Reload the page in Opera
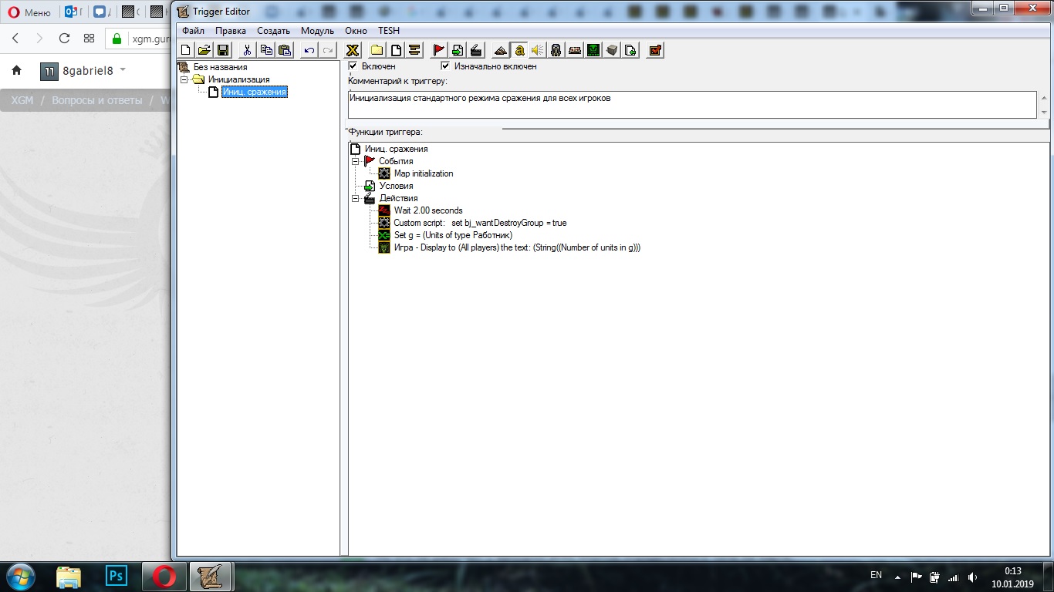Screen dimensions: 1054x592 tap(65, 39)
